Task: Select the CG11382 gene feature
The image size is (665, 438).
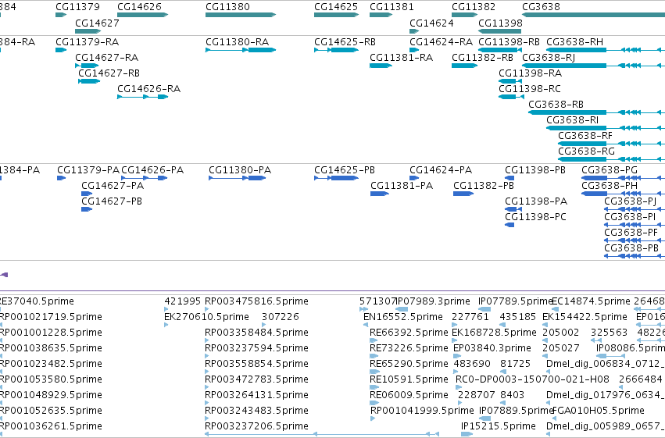Action: point(464,15)
